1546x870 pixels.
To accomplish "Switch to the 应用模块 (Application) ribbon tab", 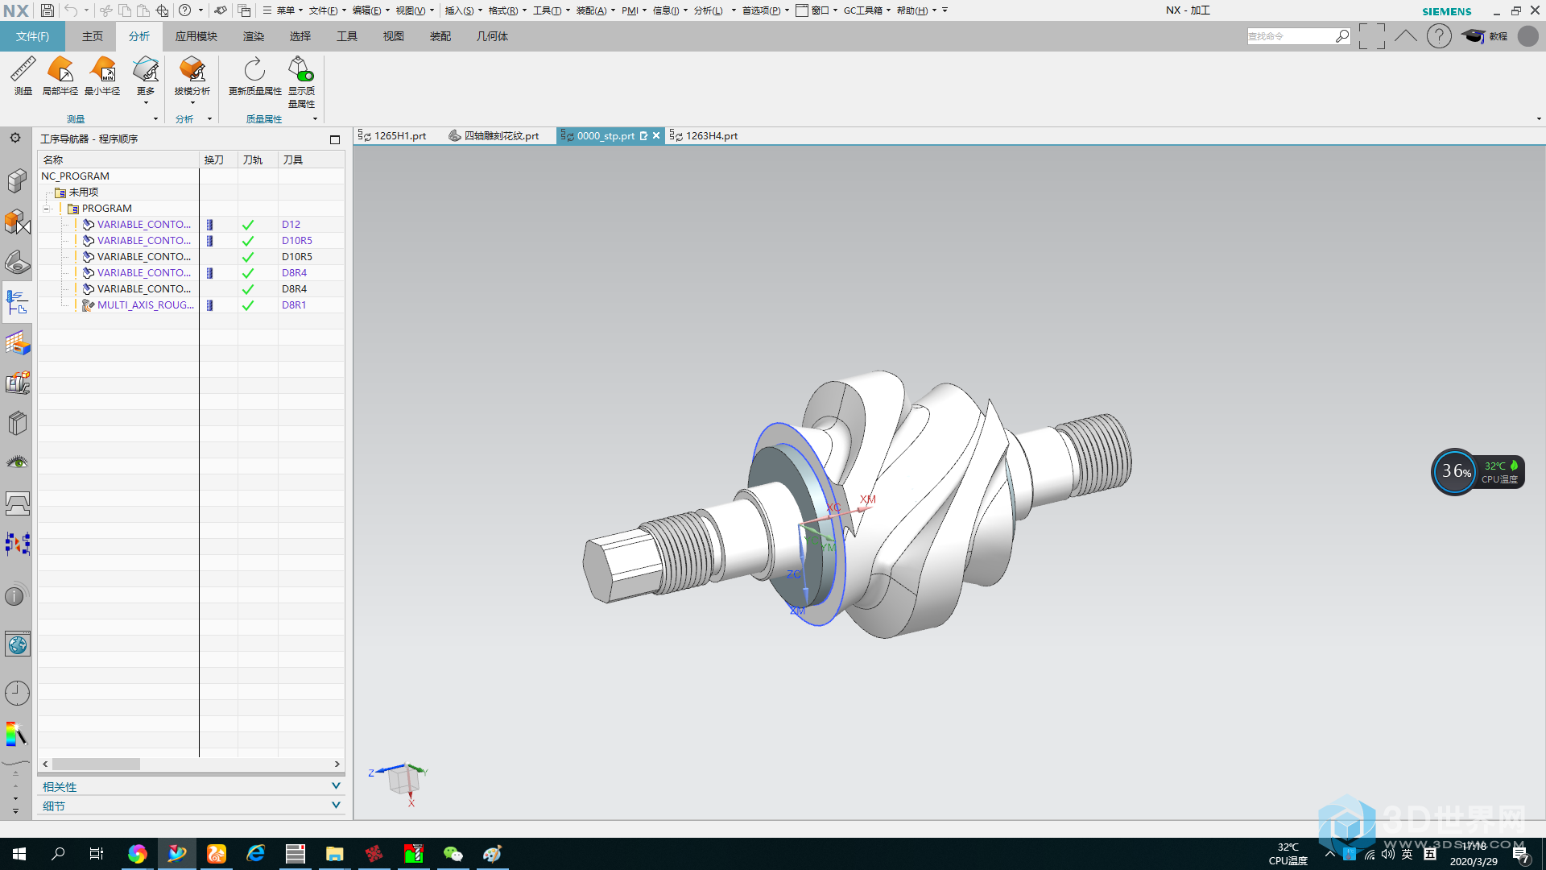I will click(196, 36).
